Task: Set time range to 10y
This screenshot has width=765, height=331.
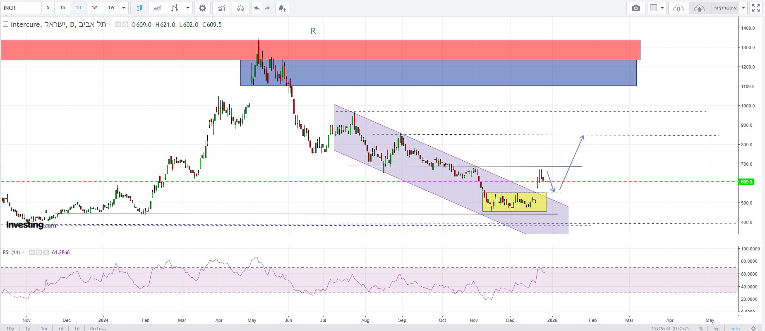Action: point(10,329)
